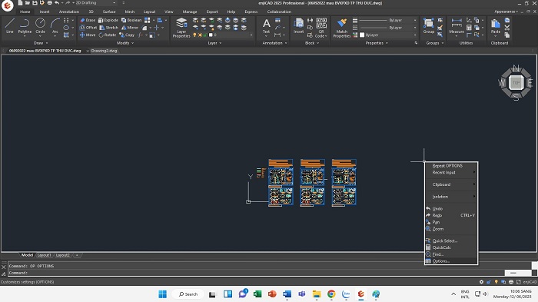538x302 pixels.
Task: Choose Options... in context menu
Action: (x=451, y=261)
